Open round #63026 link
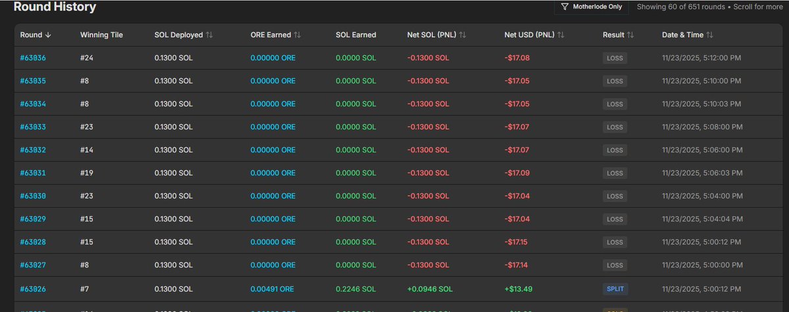Screen dimensions: 789x312 [33, 288]
